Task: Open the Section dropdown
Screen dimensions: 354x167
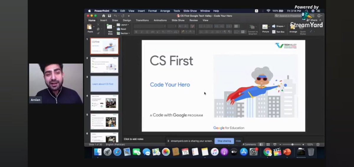Action: click(123, 33)
